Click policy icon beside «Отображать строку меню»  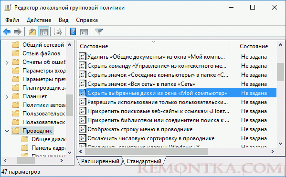pos(83,129)
